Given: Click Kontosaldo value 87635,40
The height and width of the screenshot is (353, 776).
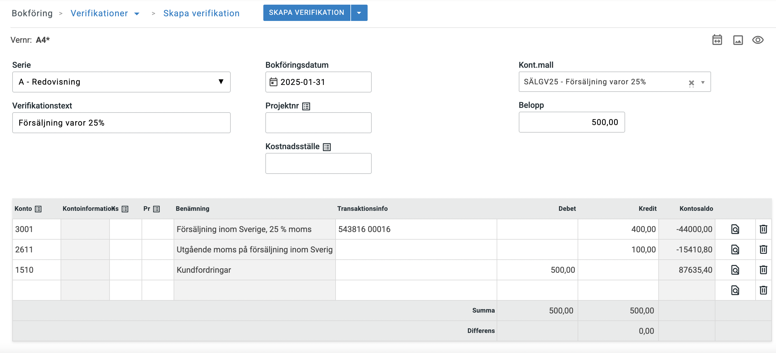Looking at the screenshot, I should (x=695, y=270).
